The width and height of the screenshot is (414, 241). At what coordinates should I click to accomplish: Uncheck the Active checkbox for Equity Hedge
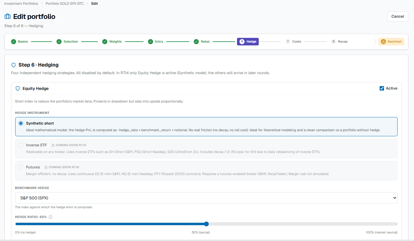point(382,88)
